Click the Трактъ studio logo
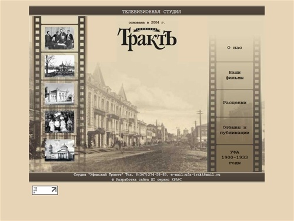This screenshot has height=221, width=294. click(x=147, y=39)
